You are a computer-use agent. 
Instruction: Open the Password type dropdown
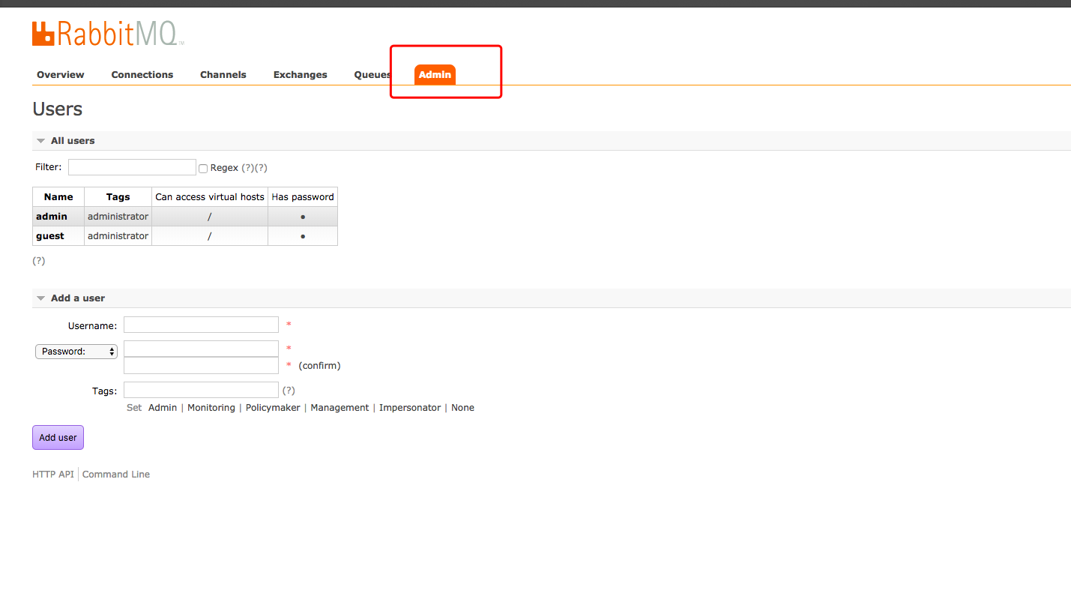point(76,352)
